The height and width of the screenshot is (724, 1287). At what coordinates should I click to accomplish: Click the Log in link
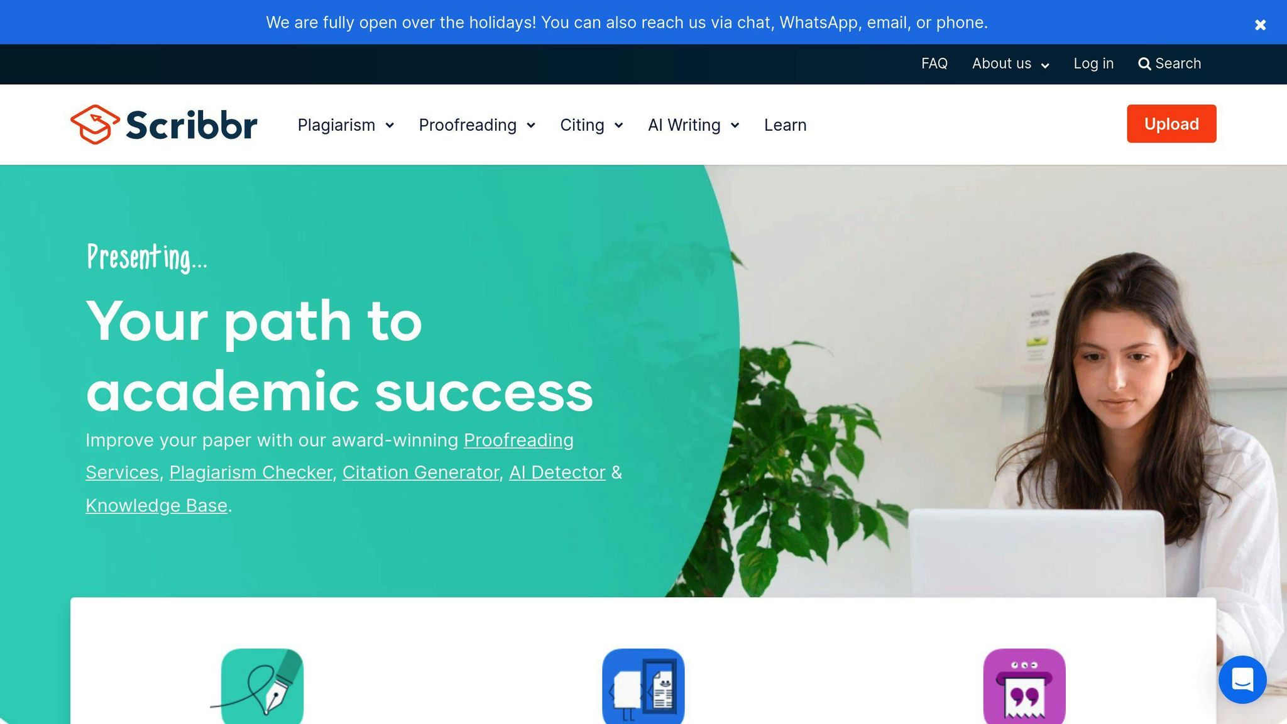(x=1093, y=63)
